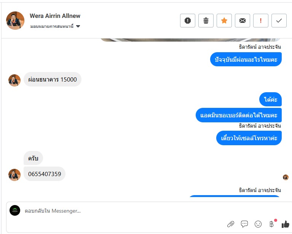This screenshot has width=292, height=234.
Task: Flag conversation with red exclamation icon
Action: [260, 21]
